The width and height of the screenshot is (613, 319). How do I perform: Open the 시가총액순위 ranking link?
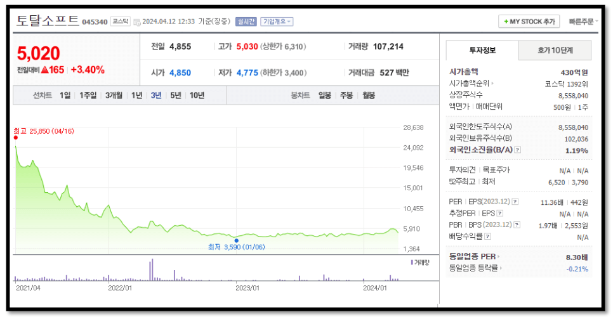[x=471, y=83]
